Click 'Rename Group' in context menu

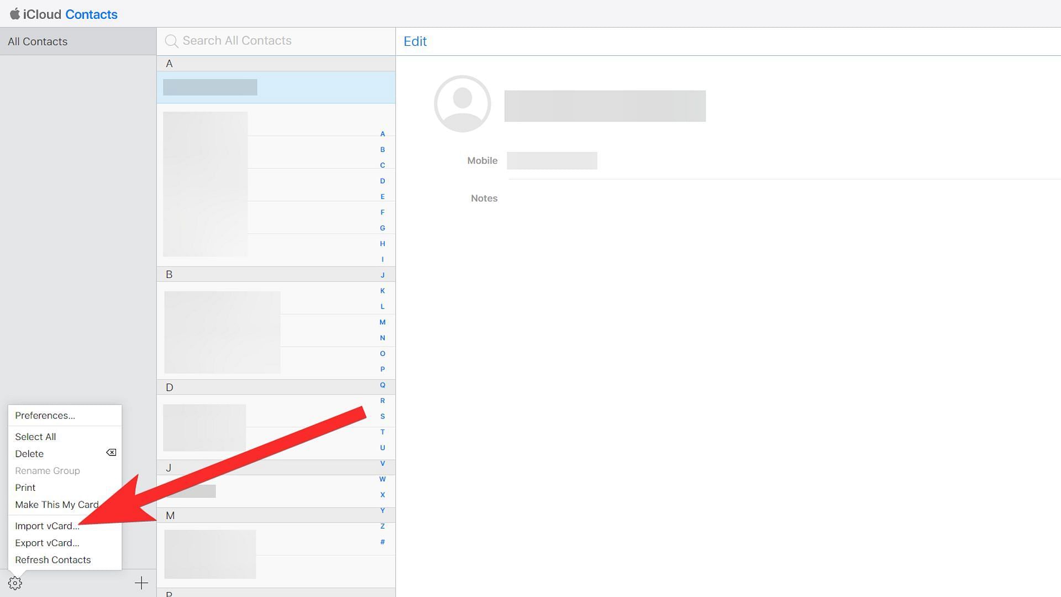[48, 470]
